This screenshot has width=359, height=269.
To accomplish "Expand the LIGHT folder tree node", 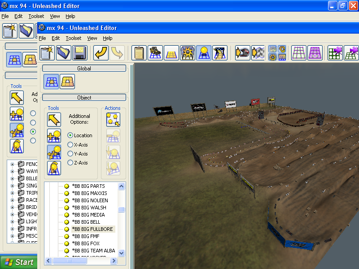I will coord(13,221).
